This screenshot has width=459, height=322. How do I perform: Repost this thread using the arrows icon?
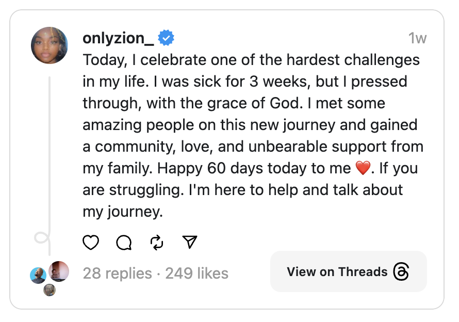click(157, 242)
